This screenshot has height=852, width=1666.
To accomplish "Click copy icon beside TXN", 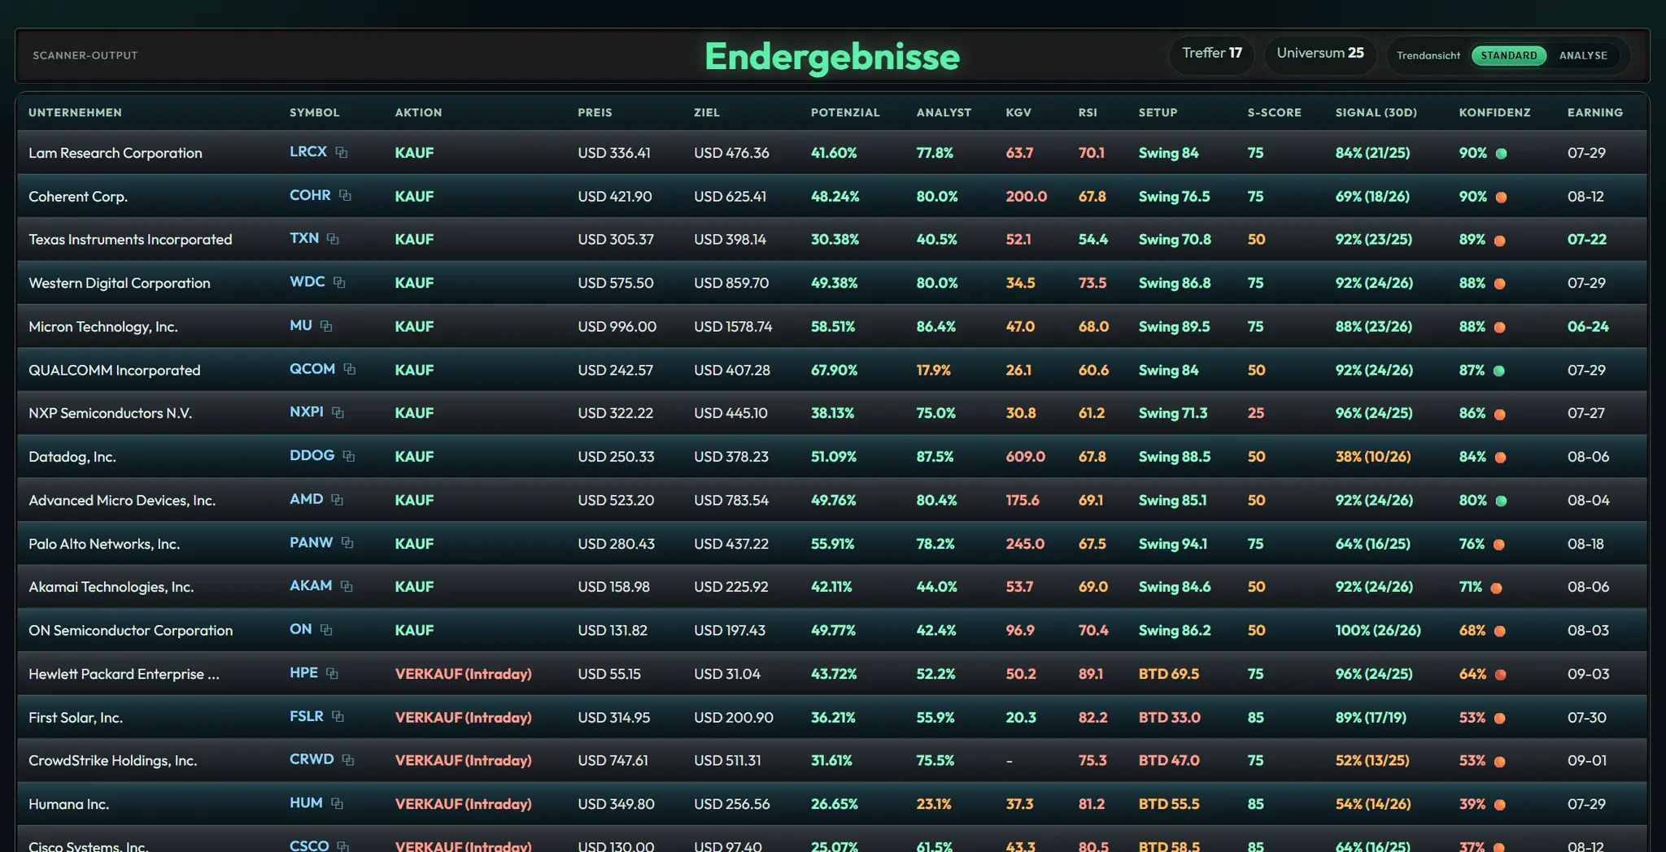I will click(333, 239).
